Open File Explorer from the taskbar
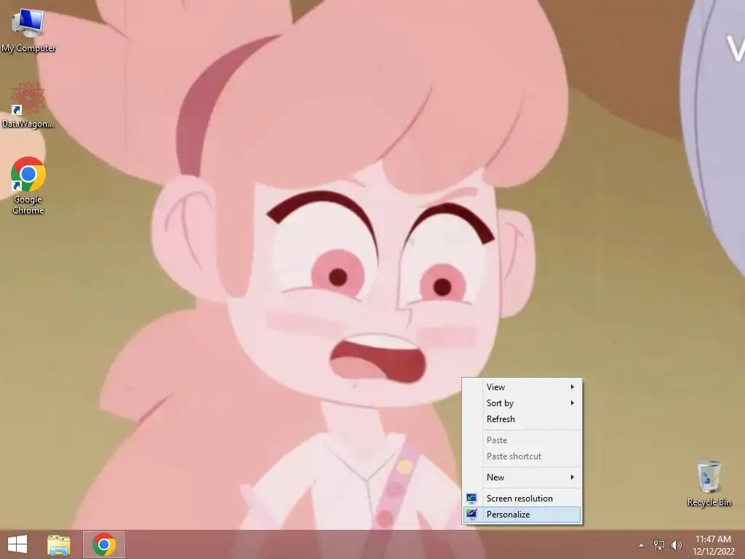Screen dimensions: 745x559 59,544
